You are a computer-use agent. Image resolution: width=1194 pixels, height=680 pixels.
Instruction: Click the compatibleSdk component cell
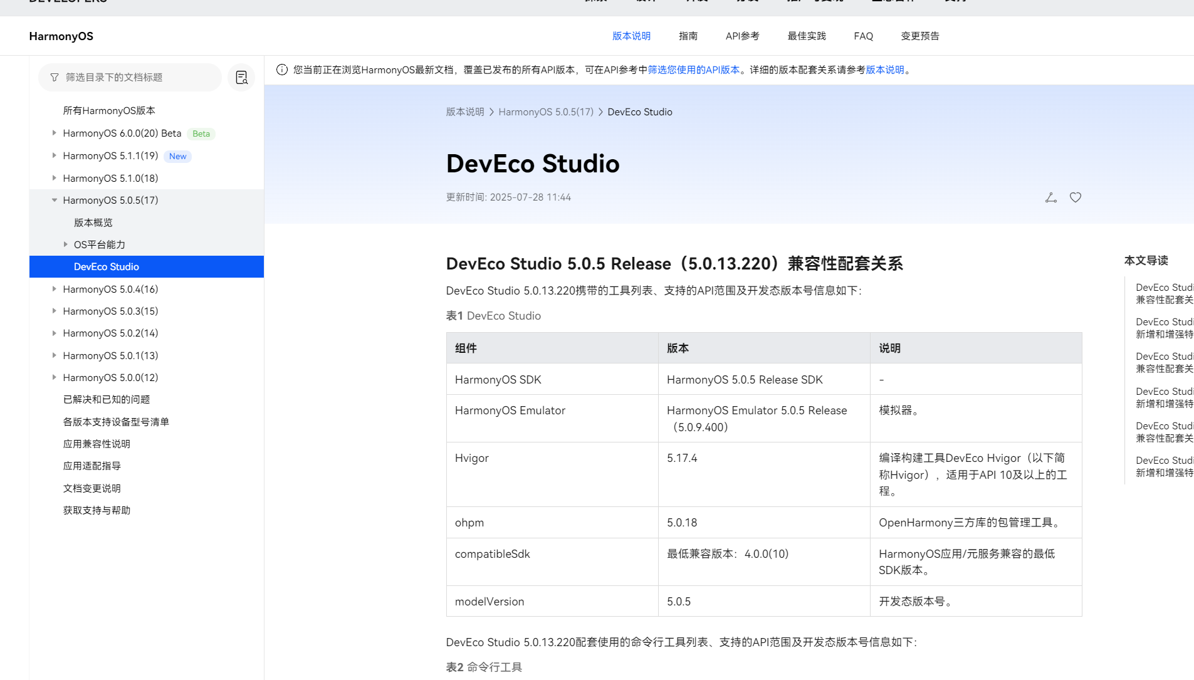point(552,562)
